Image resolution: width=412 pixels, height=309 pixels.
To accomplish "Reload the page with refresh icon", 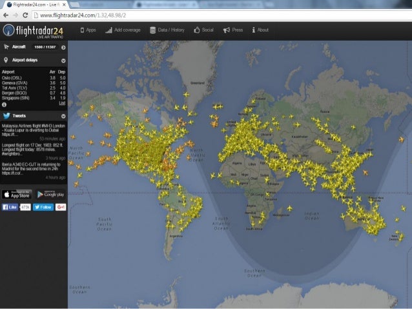I will coord(25,15).
